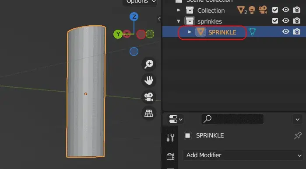Screen dimensions: 306x169
Task: Disable sprinkles collection in renders camera icon
Action: coord(297,21)
